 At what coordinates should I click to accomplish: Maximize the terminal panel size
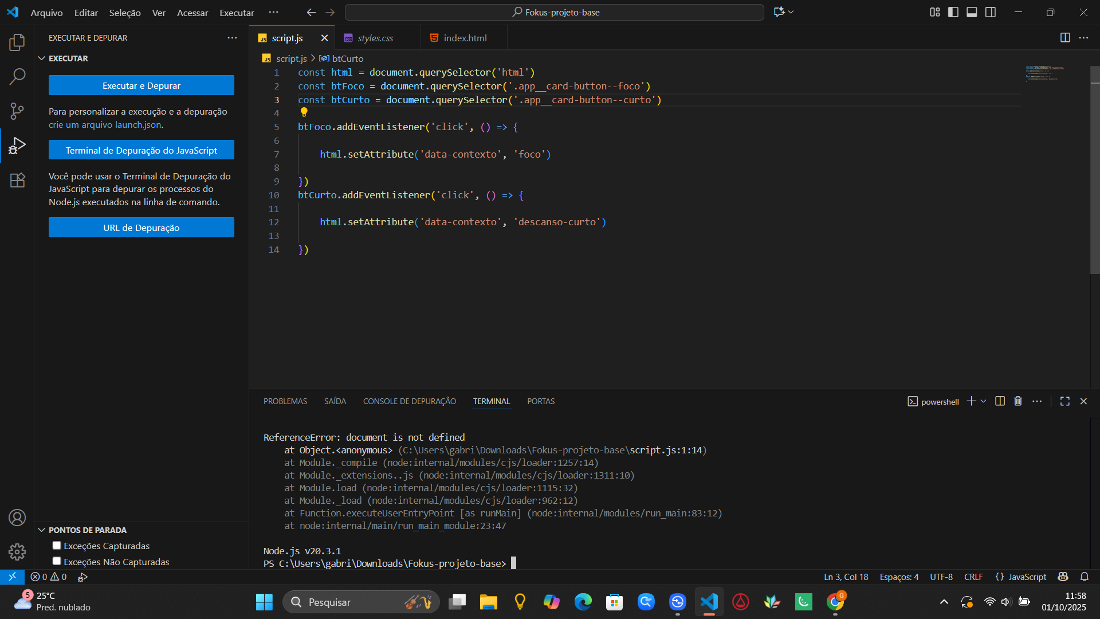point(1064,401)
